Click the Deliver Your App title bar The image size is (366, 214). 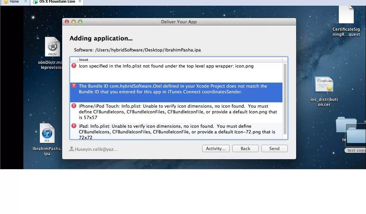coord(179,22)
